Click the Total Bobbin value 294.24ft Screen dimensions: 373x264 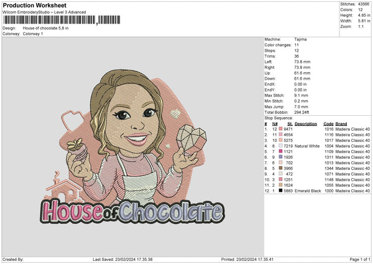coord(302,112)
